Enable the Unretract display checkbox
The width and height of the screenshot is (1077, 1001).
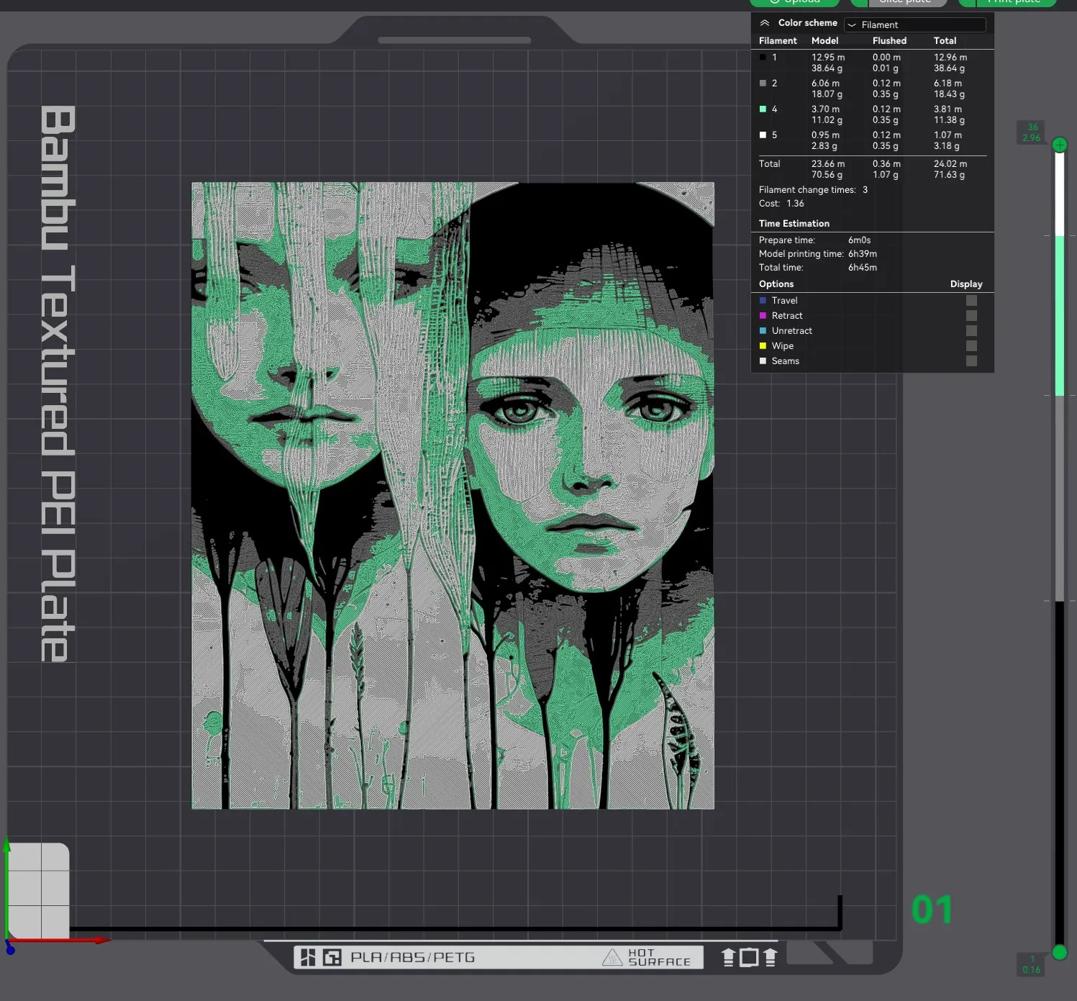pos(971,331)
